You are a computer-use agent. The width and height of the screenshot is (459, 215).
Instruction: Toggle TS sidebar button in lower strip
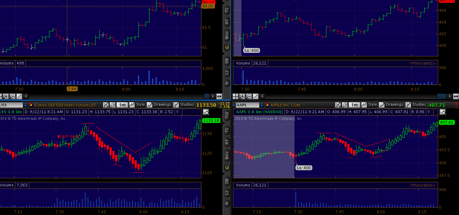click(227, 130)
